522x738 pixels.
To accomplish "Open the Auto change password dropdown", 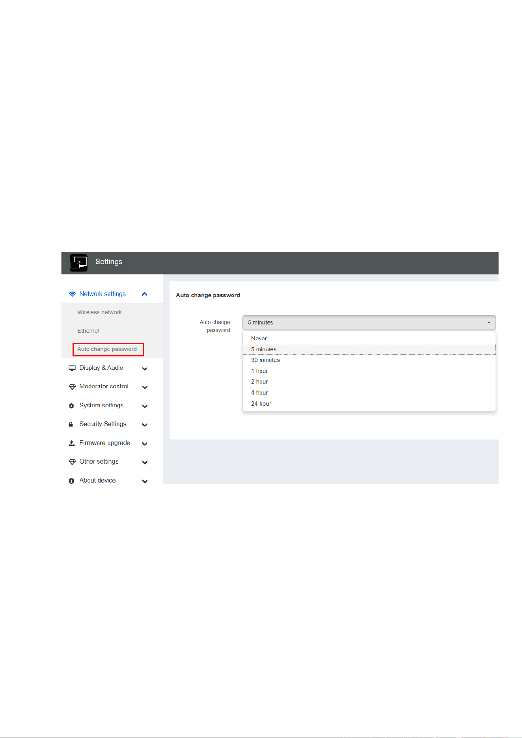I will click(x=369, y=322).
